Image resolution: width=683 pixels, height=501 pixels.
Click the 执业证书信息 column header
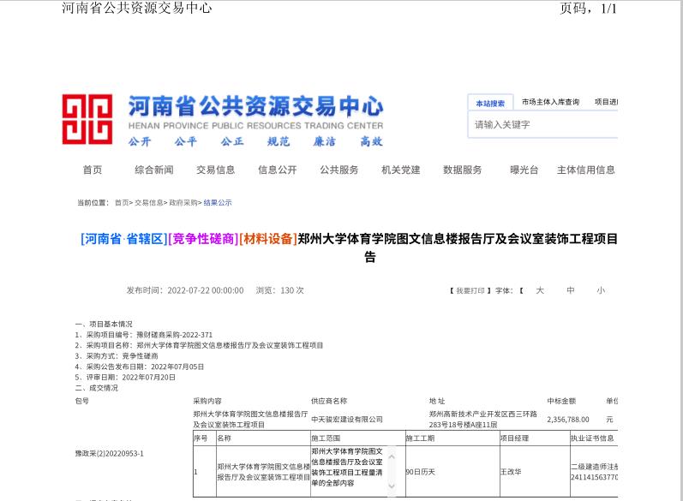pyautogui.click(x=592, y=438)
